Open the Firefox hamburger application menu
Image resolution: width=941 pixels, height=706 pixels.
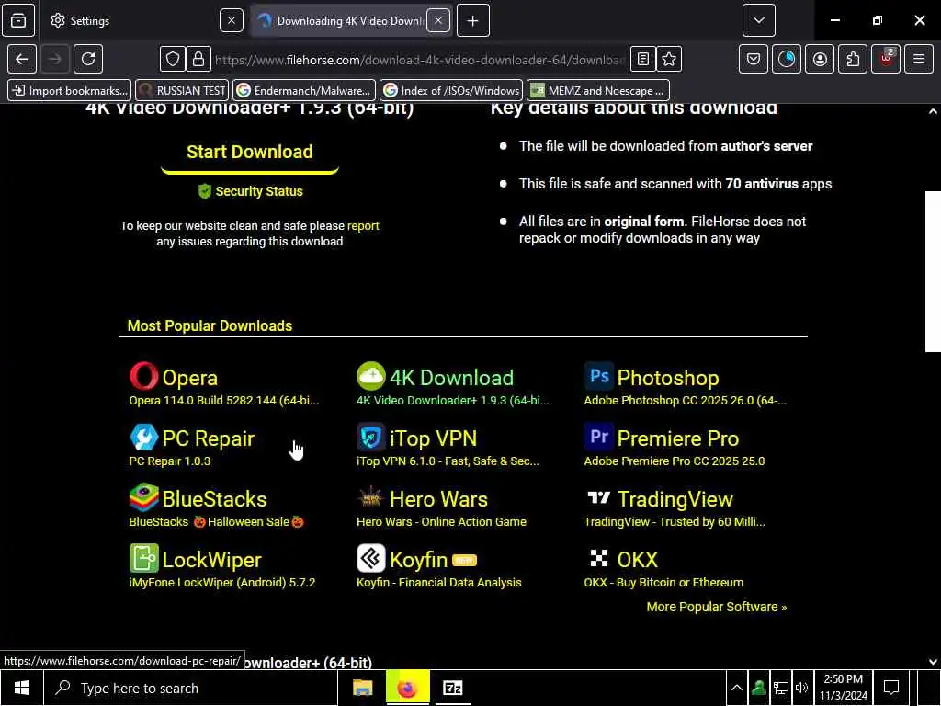(919, 59)
